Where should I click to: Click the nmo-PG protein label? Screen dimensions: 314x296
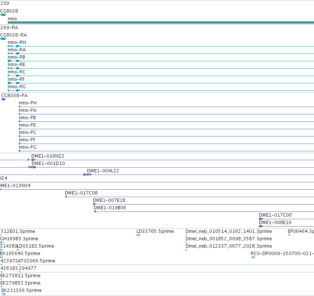coord(28,147)
